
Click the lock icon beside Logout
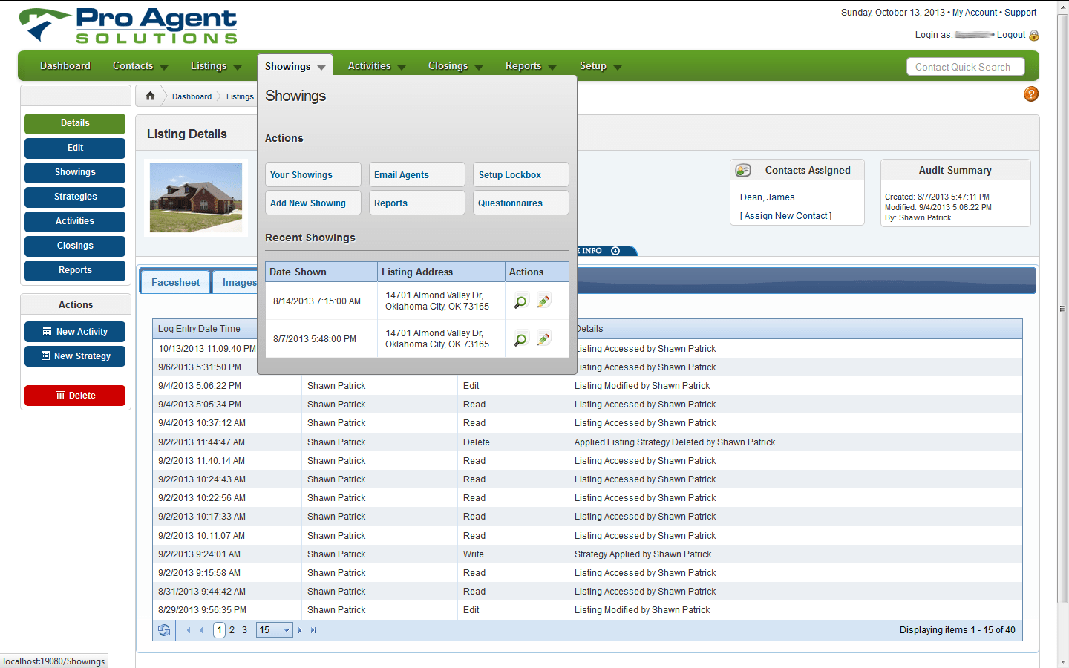1035,35
